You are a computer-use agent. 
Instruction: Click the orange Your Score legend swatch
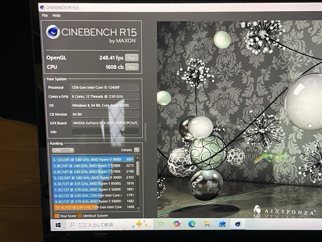tap(57, 216)
